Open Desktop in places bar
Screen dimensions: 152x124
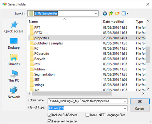click(14, 44)
